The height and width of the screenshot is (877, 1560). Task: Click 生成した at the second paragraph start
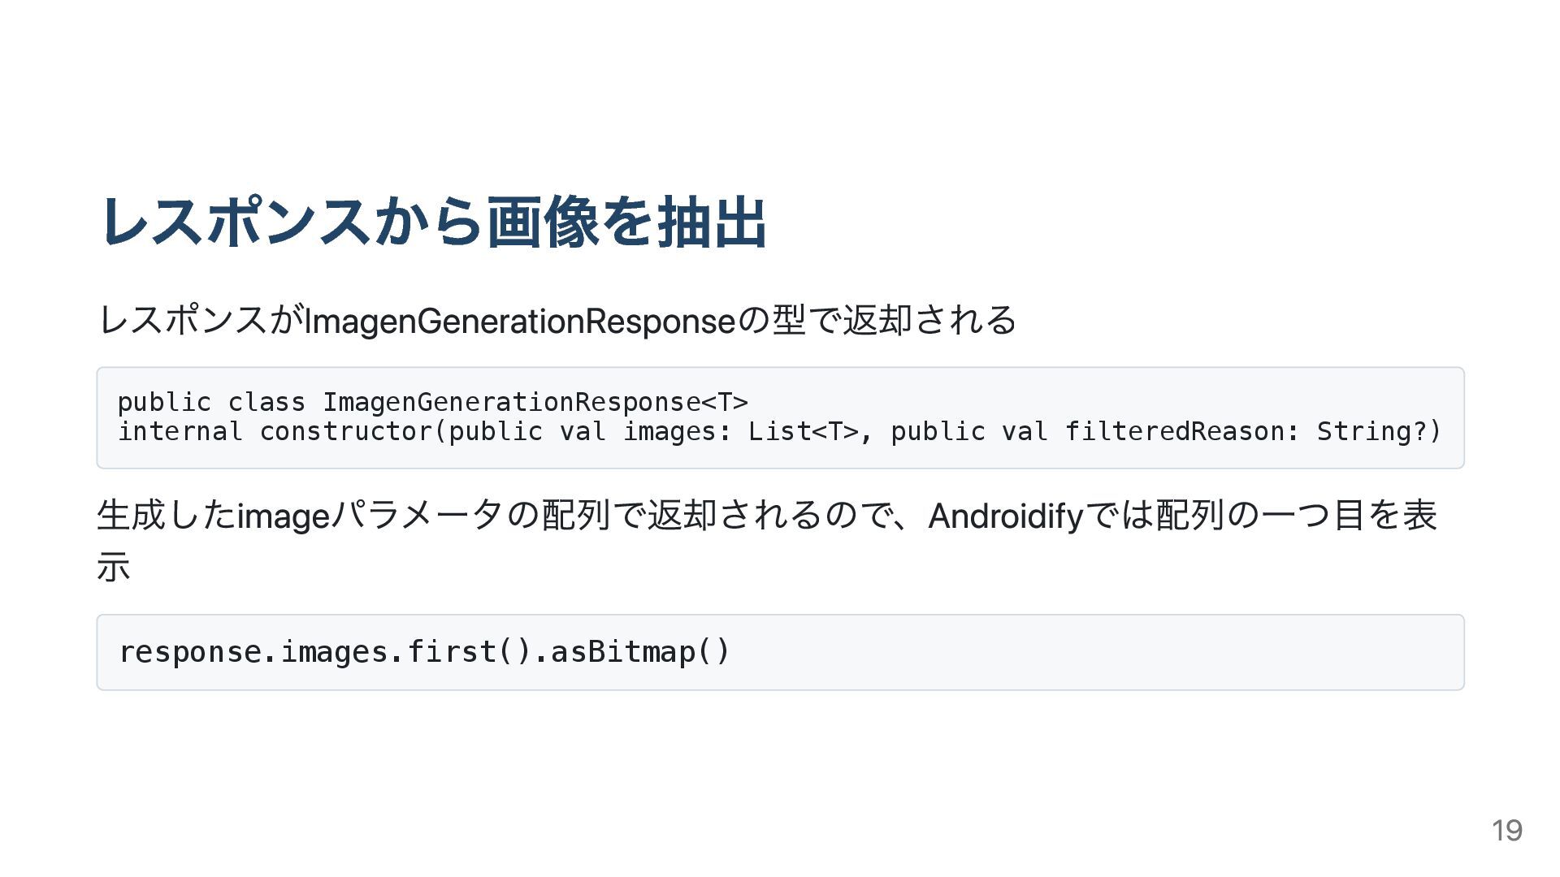166,516
